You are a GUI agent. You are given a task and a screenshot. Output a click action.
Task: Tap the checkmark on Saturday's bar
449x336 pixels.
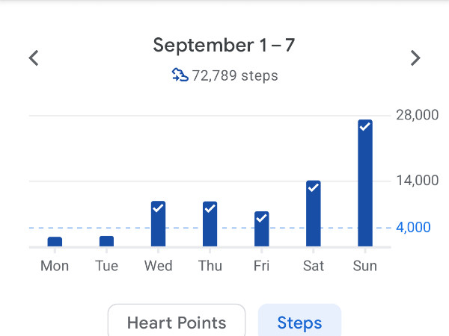pos(314,187)
